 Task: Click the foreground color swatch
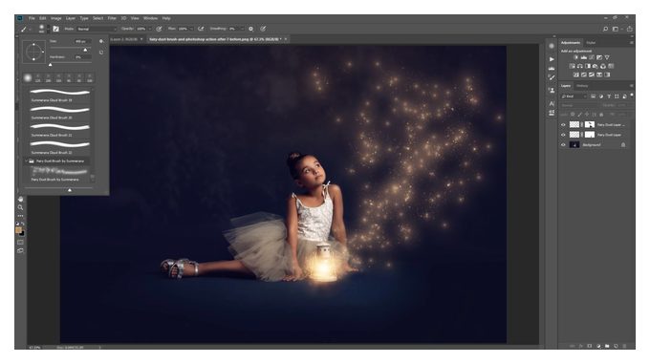(x=19, y=230)
